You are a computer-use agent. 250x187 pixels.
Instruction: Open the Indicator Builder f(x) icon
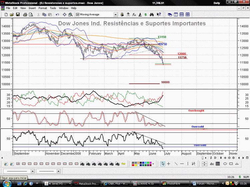click(134, 15)
